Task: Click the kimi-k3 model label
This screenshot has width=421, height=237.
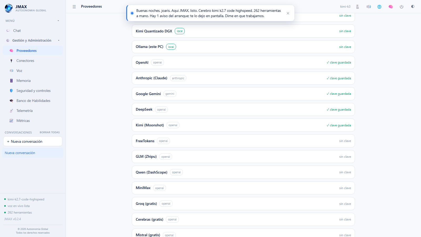Action: pyautogui.click(x=345, y=7)
